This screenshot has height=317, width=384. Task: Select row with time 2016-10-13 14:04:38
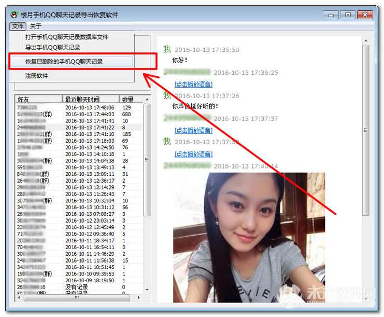(79, 161)
